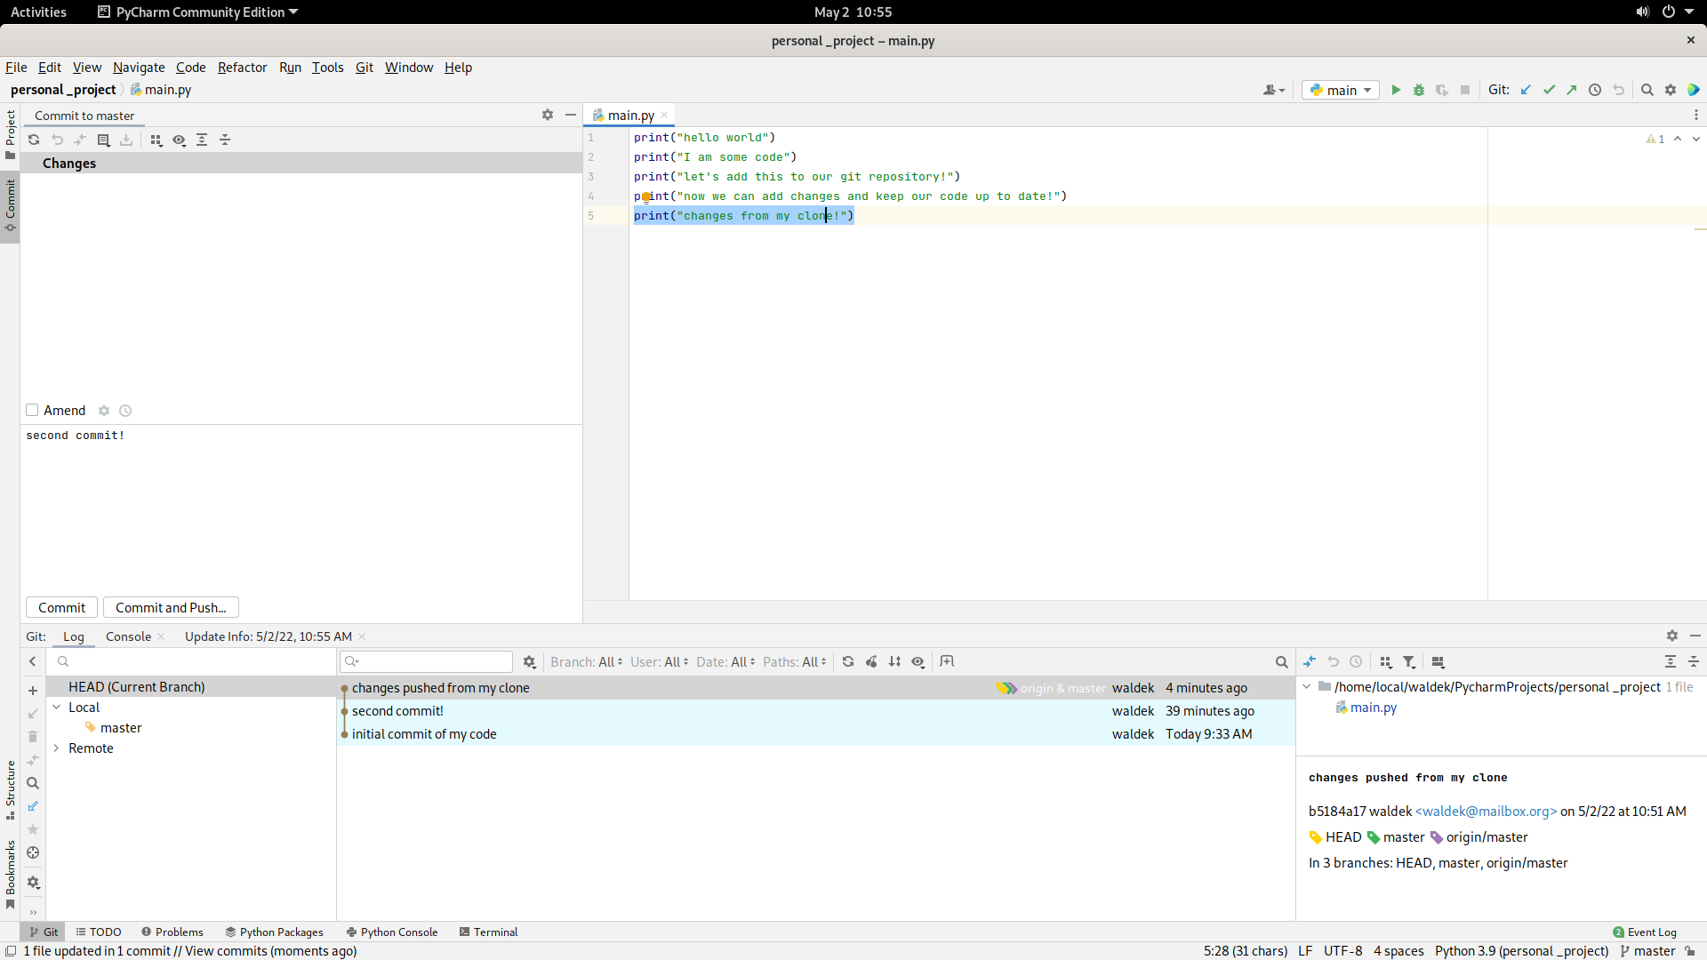1707x960 pixels.
Task: Open the Python Console tool window
Action: click(392, 932)
